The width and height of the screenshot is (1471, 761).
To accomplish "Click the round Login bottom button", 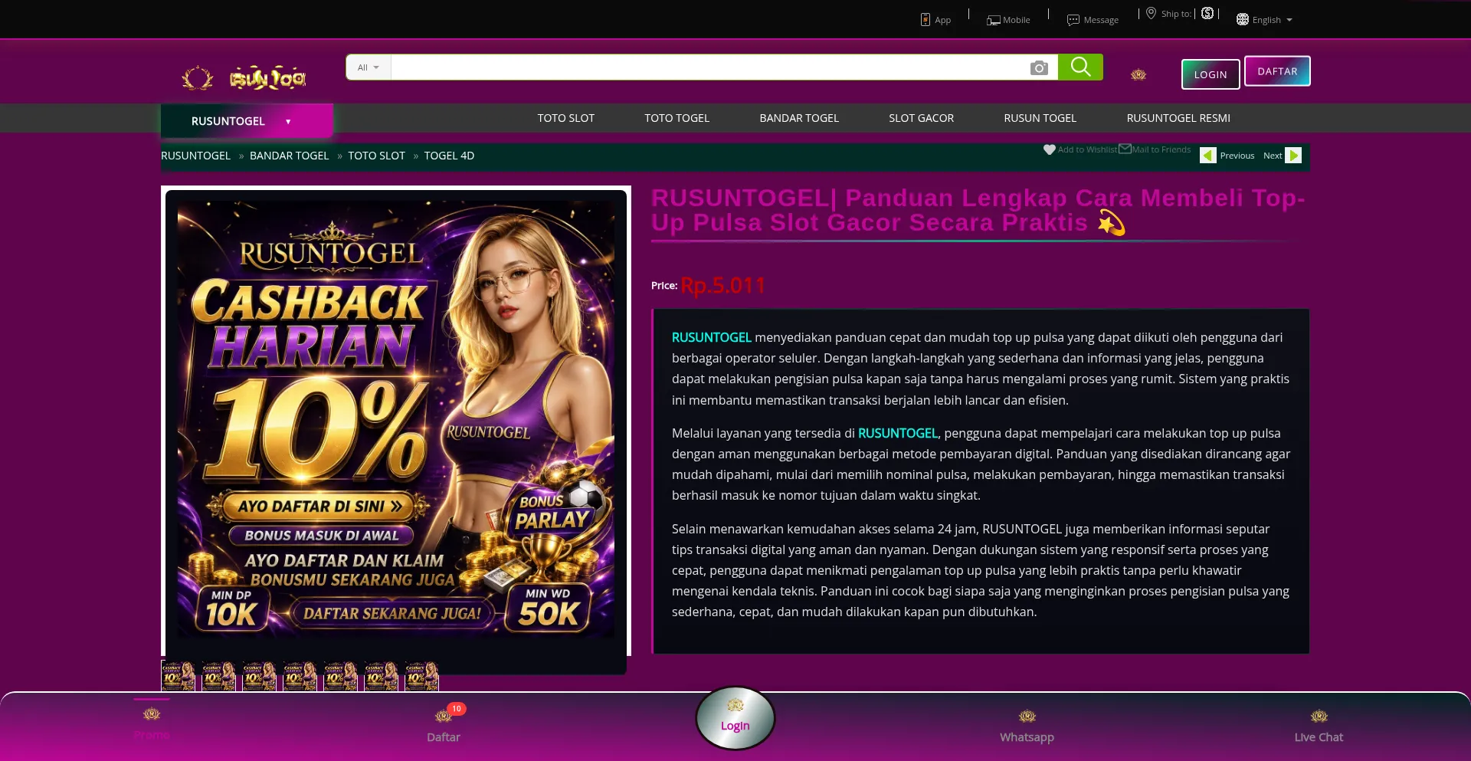I will pyautogui.click(x=735, y=718).
